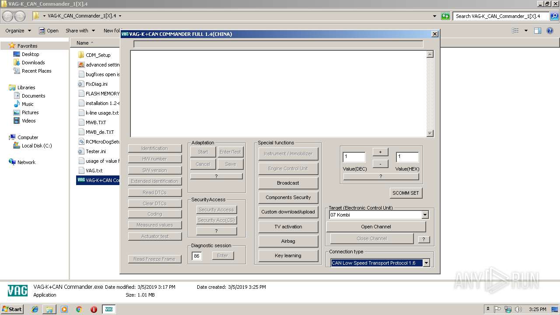This screenshot has height=315, width=560.
Task: Expand the Target ECU dropdown
Action: pos(425,215)
